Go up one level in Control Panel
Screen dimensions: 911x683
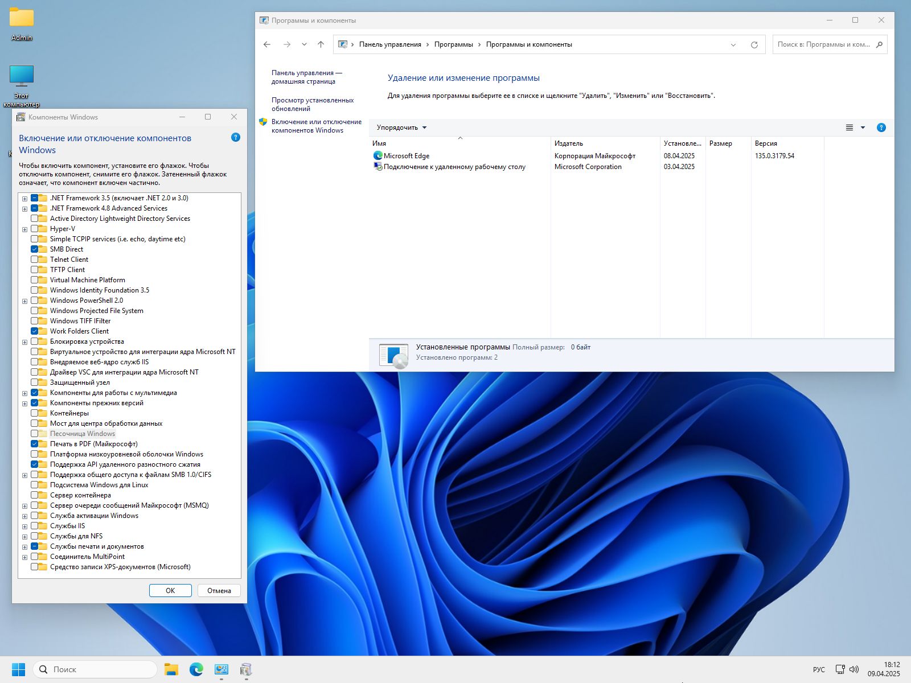[x=321, y=44]
